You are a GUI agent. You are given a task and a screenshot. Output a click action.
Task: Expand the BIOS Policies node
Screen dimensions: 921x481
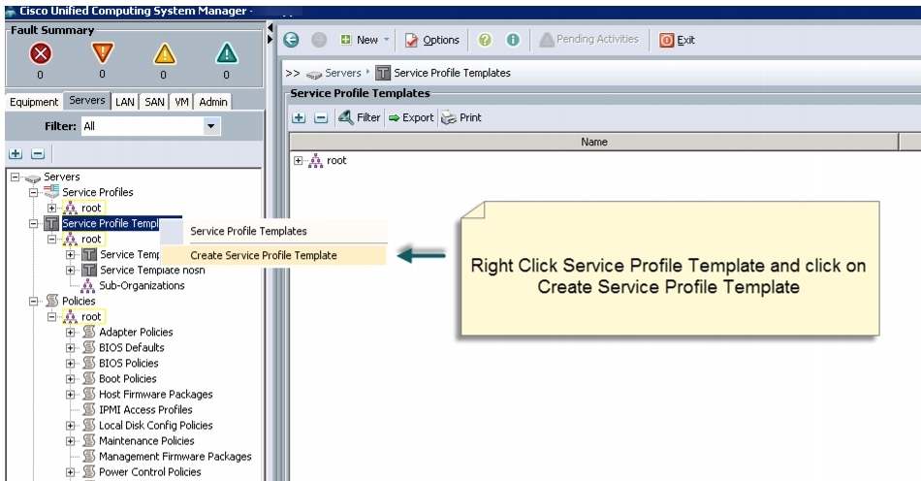tap(71, 363)
